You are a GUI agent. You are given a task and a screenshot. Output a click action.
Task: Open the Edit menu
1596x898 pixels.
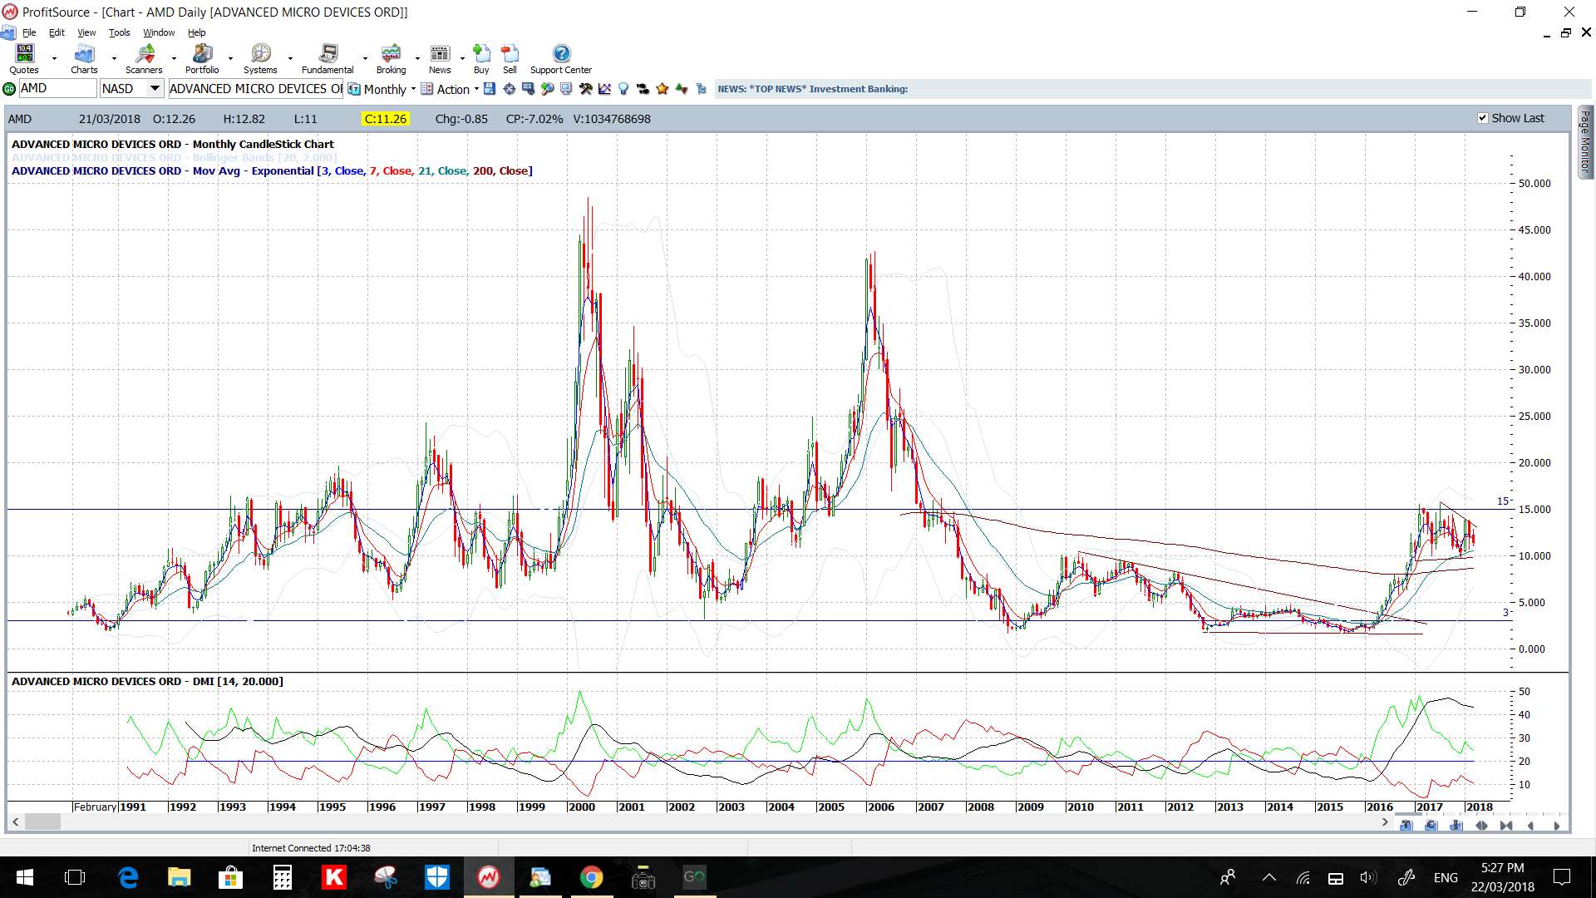tap(57, 32)
